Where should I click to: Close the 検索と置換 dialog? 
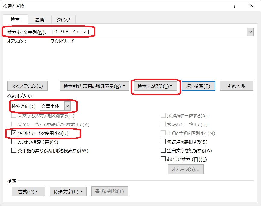251,6
